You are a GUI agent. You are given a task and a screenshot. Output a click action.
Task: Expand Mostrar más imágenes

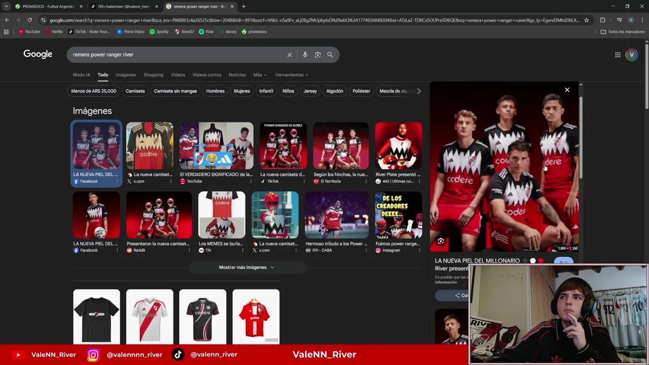coord(246,267)
